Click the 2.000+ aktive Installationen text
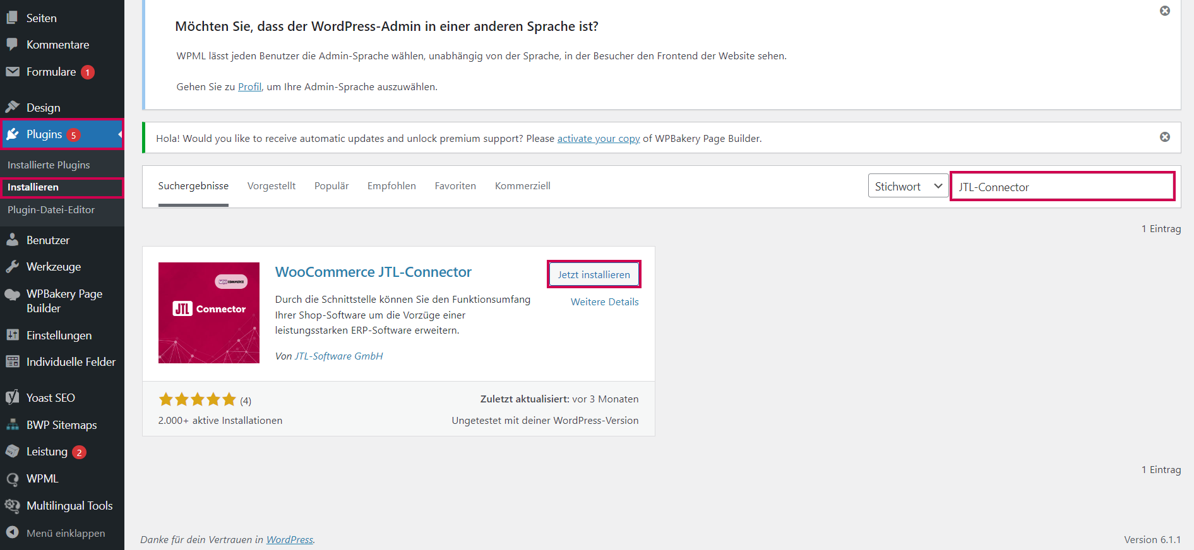This screenshot has width=1194, height=550. pyautogui.click(x=220, y=420)
